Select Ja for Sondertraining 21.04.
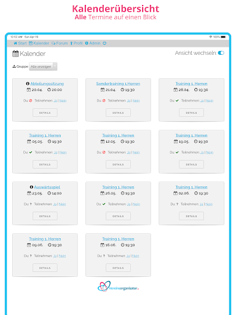 (128, 101)
